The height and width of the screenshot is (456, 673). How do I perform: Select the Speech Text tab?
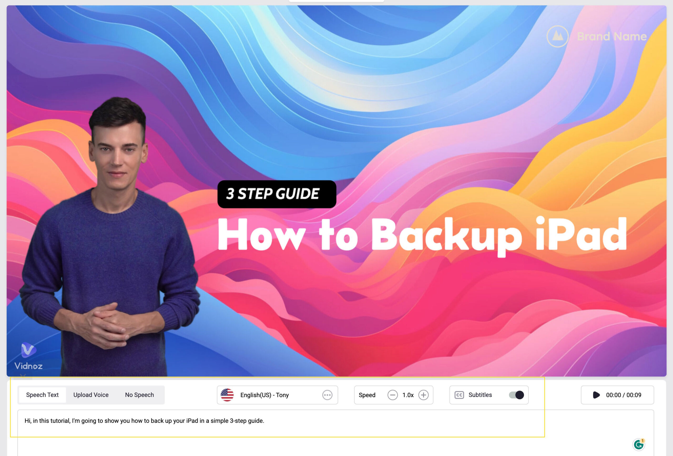[42, 395]
